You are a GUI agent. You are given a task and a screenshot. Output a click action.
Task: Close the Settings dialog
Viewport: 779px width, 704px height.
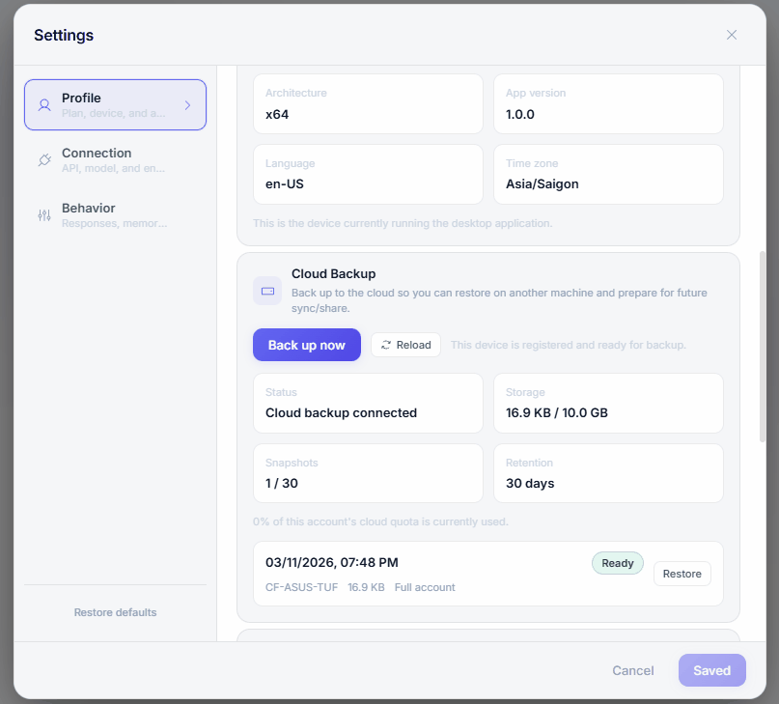[732, 35]
